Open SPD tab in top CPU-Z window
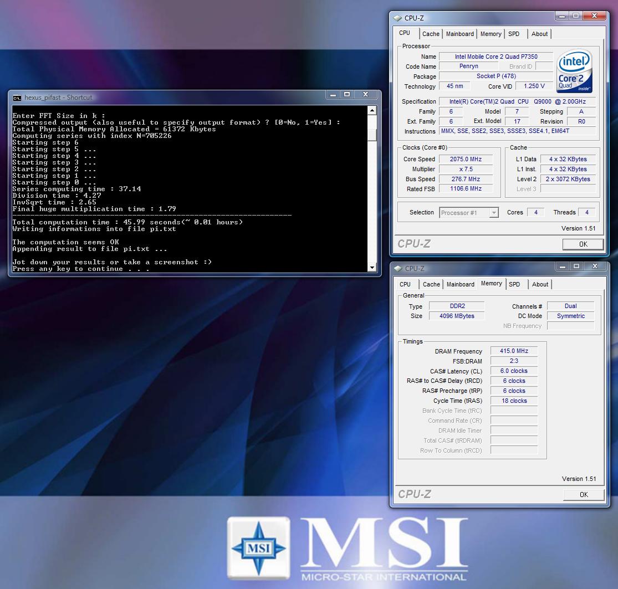The image size is (618, 589). (514, 34)
